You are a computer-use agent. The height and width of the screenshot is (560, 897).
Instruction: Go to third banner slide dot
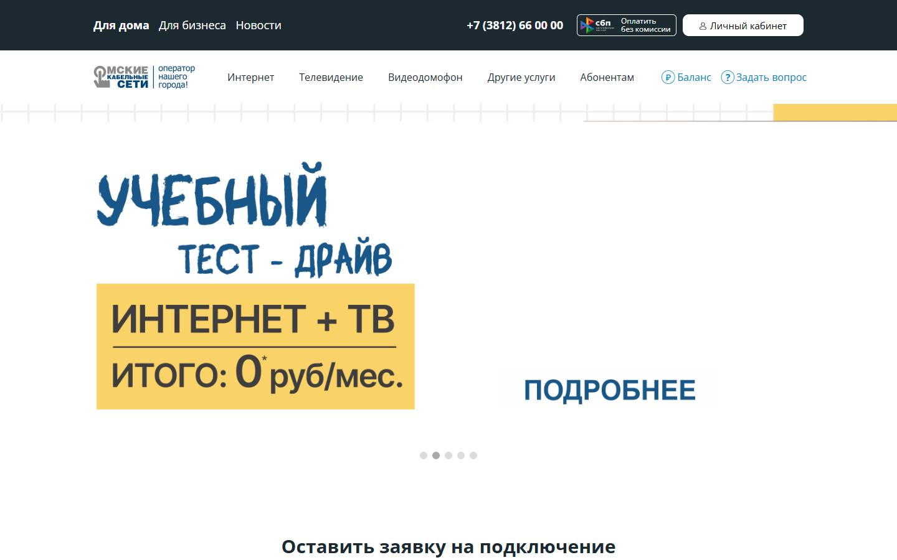point(448,455)
